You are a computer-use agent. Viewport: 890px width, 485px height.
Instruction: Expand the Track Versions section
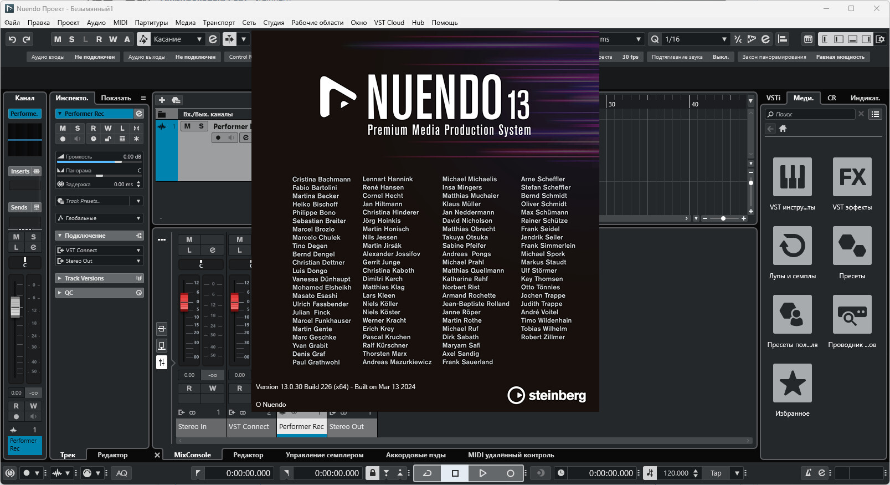point(100,278)
